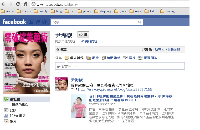The height and width of the screenshot is (130, 200).
Task: Click the 留個言吧 status box
Action: click(120, 66)
